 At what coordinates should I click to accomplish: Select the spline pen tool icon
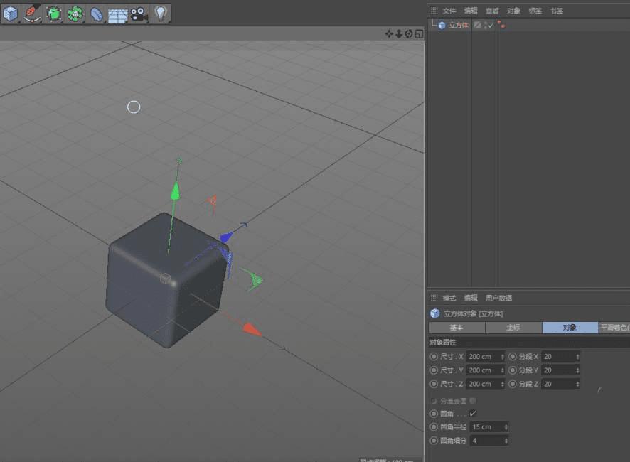[x=32, y=12]
